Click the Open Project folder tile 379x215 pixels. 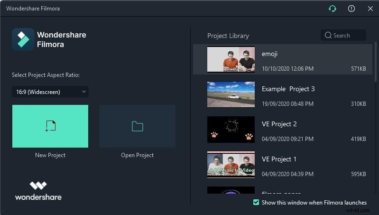pos(137,126)
